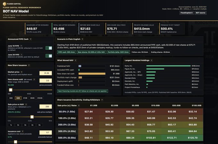Open help icon next to New shares sold

pos(34,79)
